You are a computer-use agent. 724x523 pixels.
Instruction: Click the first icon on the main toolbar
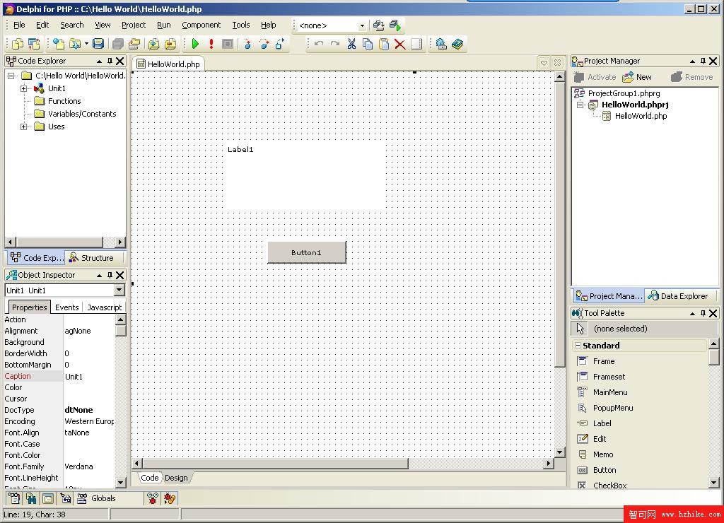pyautogui.click(x=18, y=44)
